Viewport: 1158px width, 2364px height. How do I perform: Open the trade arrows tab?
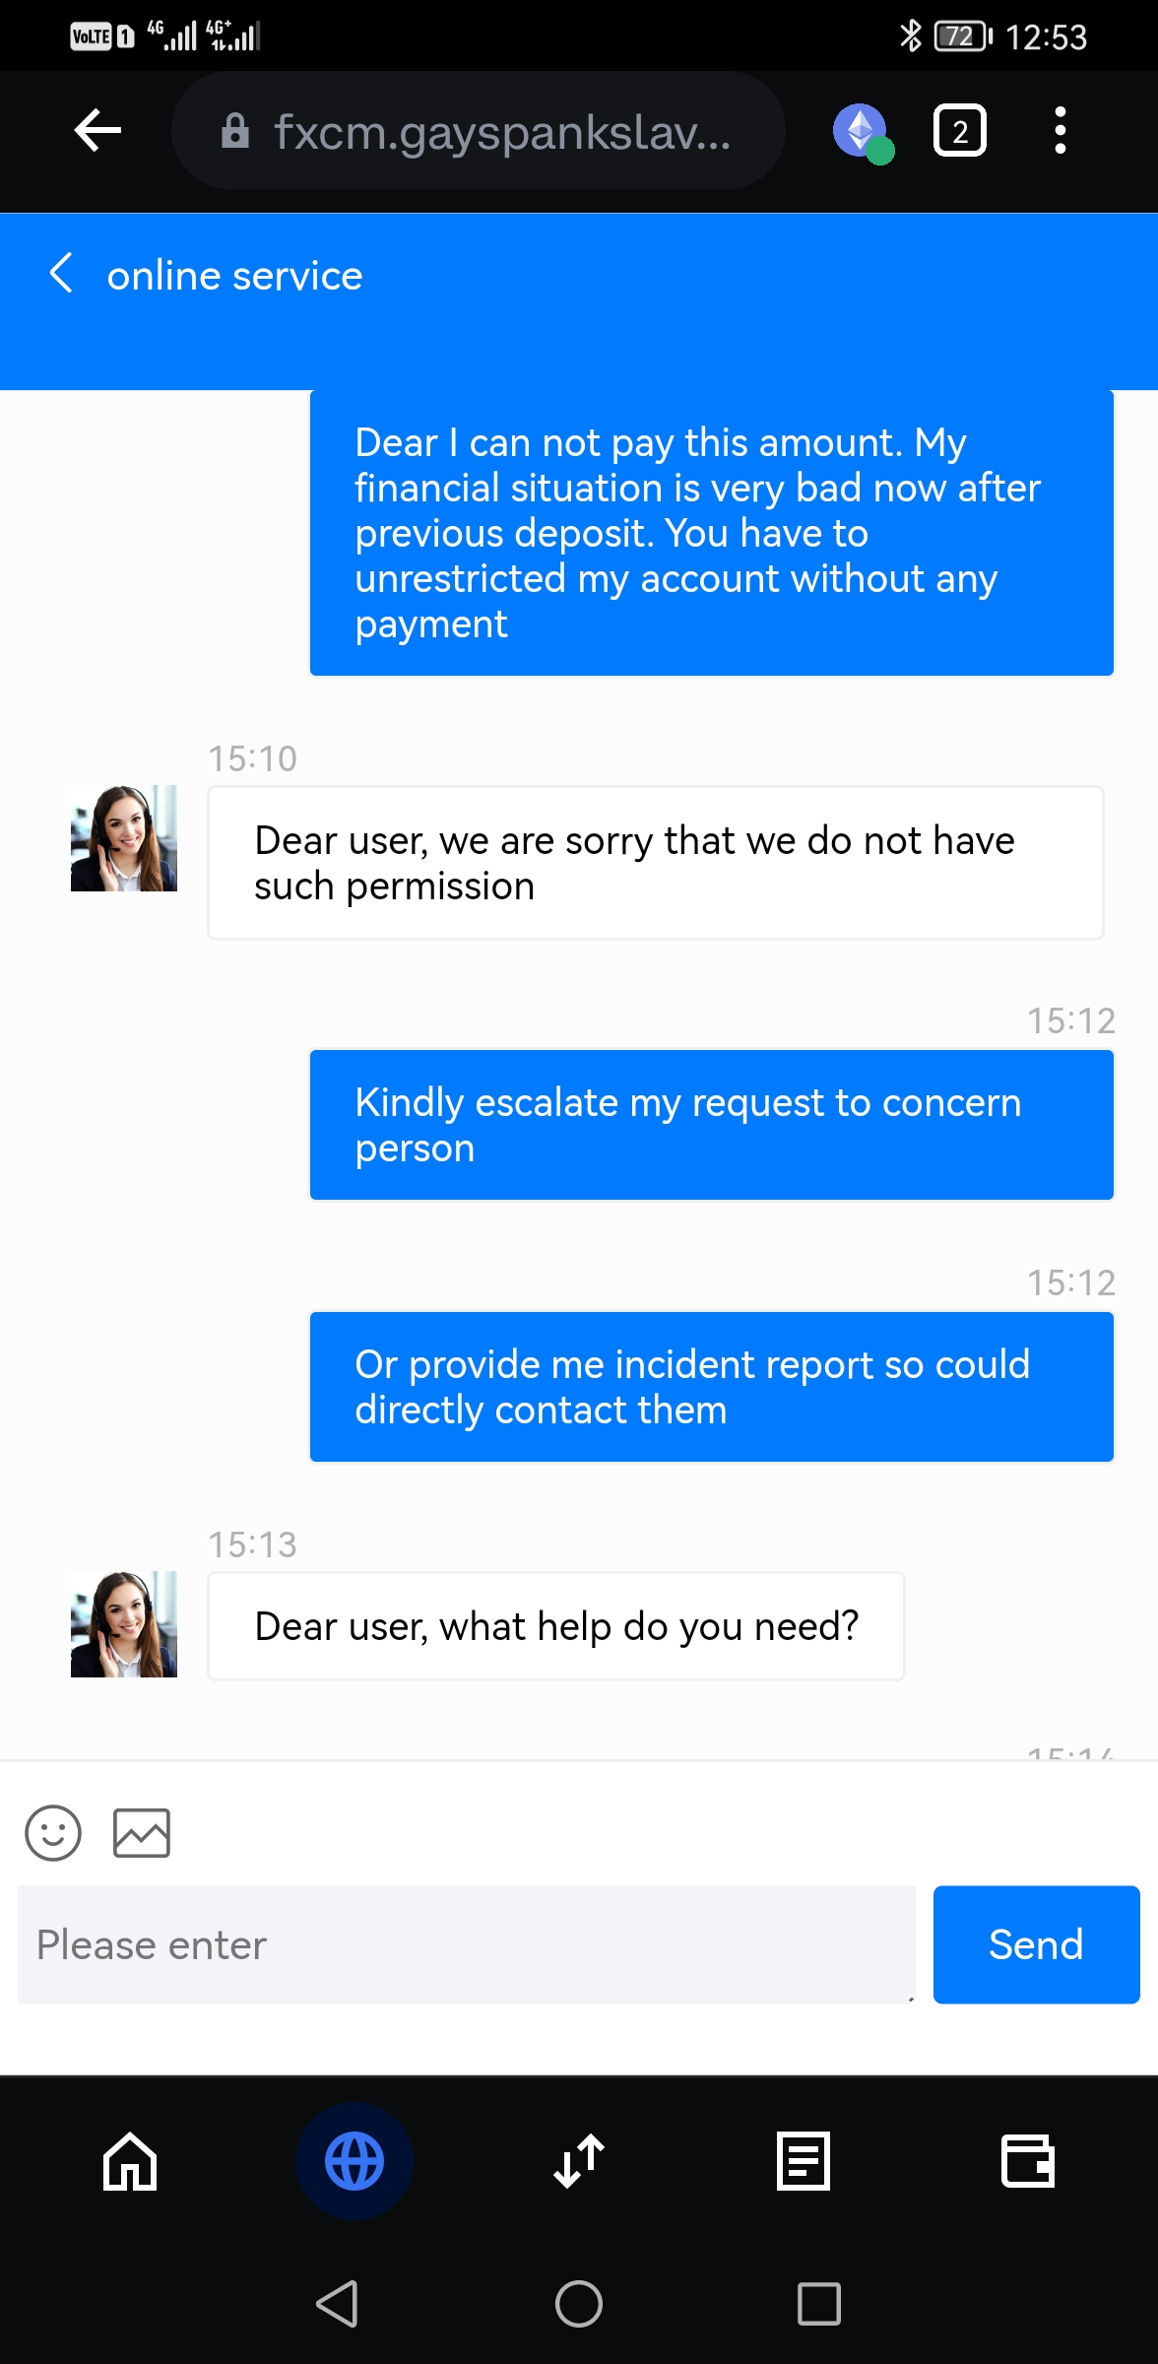point(579,2162)
